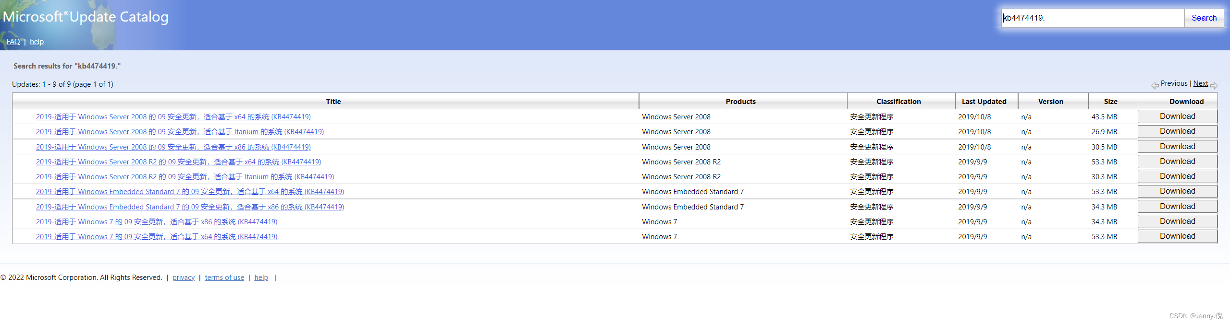Click the Microsoft Update Catalog title

click(x=86, y=17)
